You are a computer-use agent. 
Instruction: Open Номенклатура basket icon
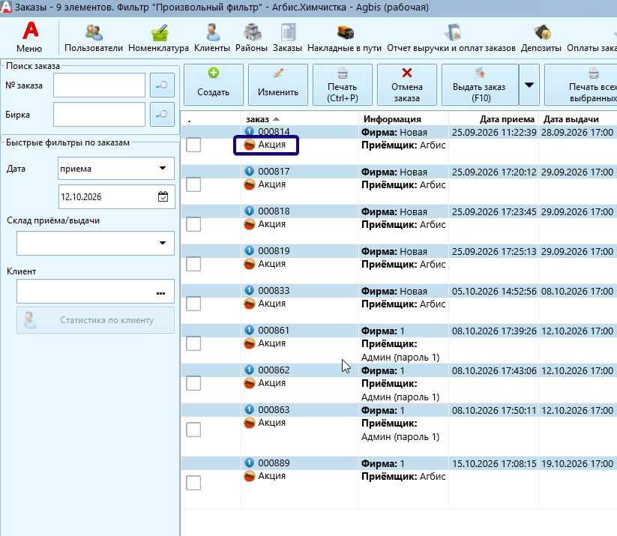coord(160,32)
